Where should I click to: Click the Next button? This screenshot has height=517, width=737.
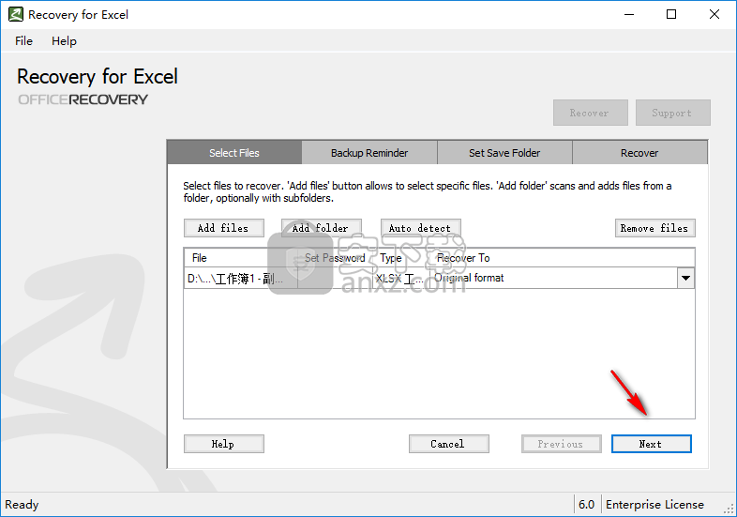pos(651,444)
